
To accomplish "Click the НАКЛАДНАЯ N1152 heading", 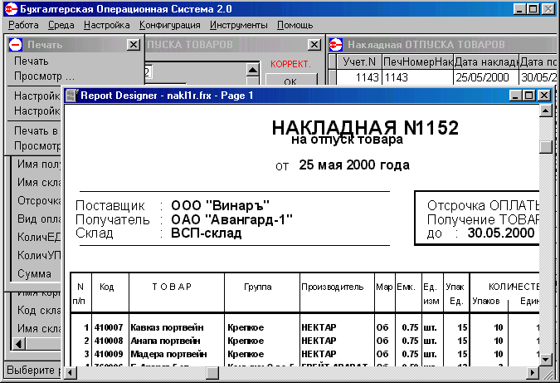I will click(x=365, y=127).
